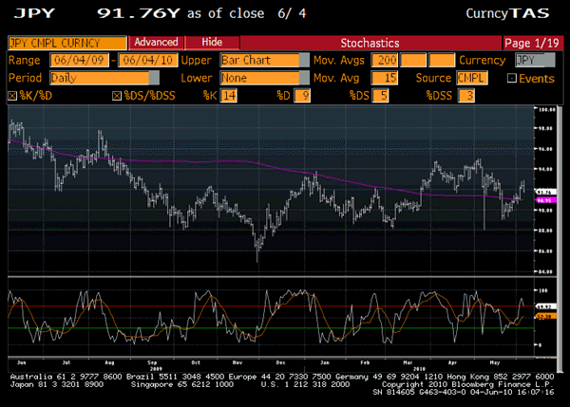Open the Source CMPL dropdown
Screen dimensions: 570x407
click(472, 78)
